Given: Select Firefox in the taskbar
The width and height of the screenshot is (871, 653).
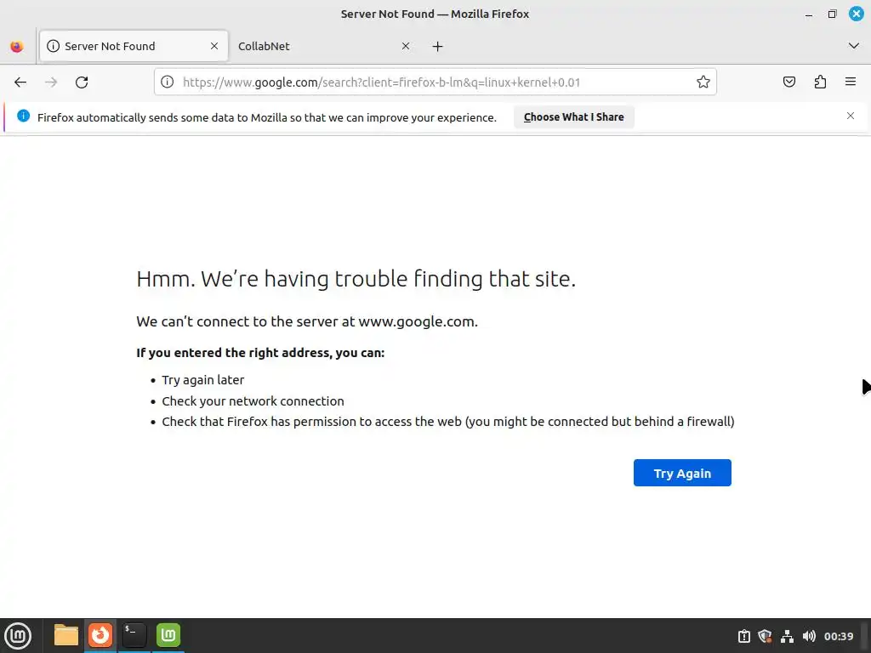Looking at the screenshot, I should click(100, 635).
